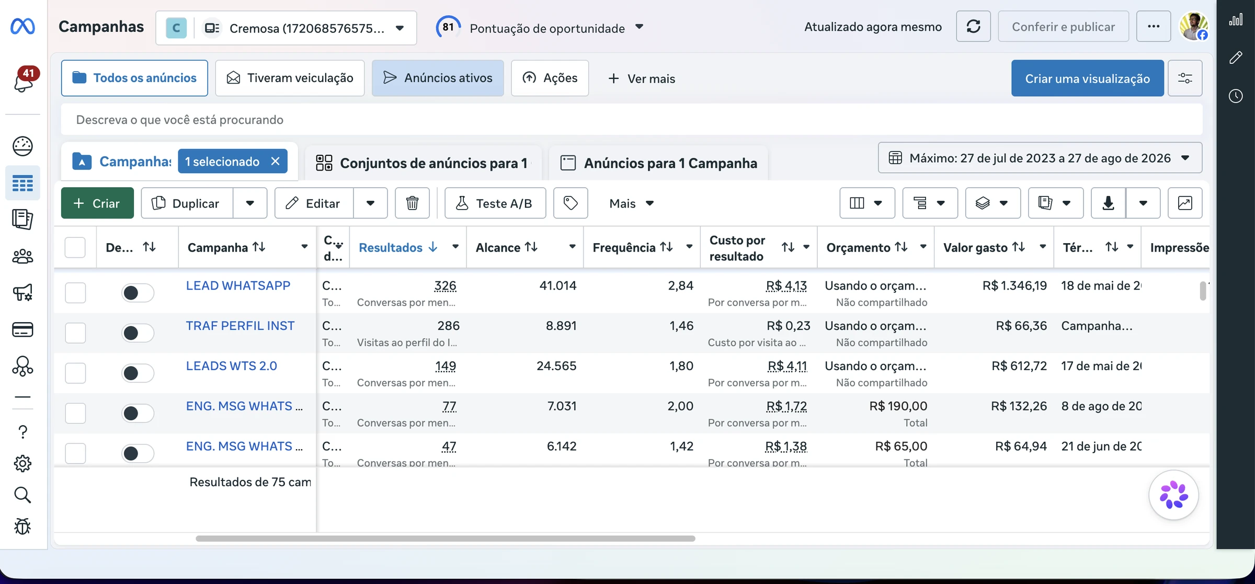Image resolution: width=1255 pixels, height=584 pixels.
Task: Click the export download arrow icon
Action: pos(1108,203)
